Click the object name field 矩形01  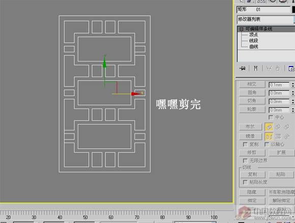[263, 10]
